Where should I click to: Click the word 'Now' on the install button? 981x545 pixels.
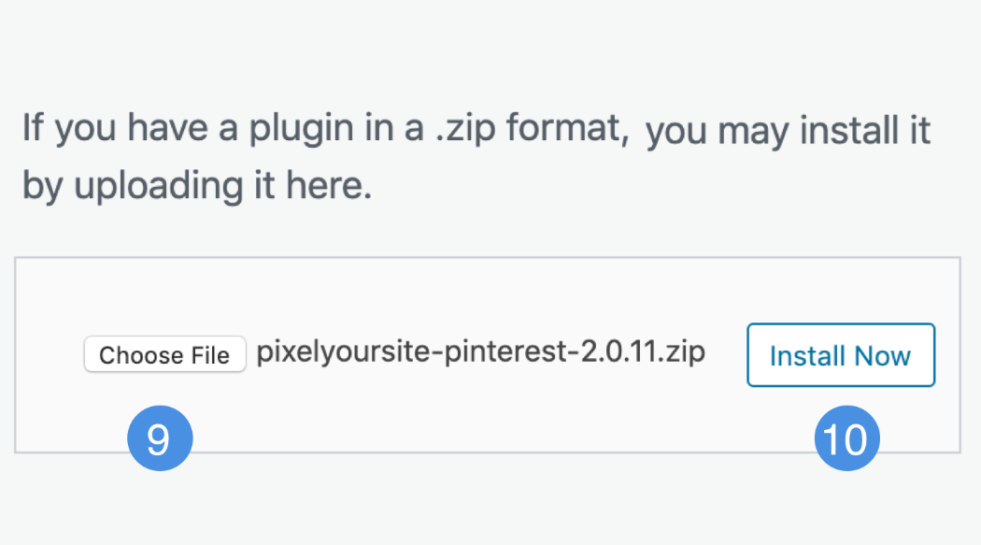point(885,355)
